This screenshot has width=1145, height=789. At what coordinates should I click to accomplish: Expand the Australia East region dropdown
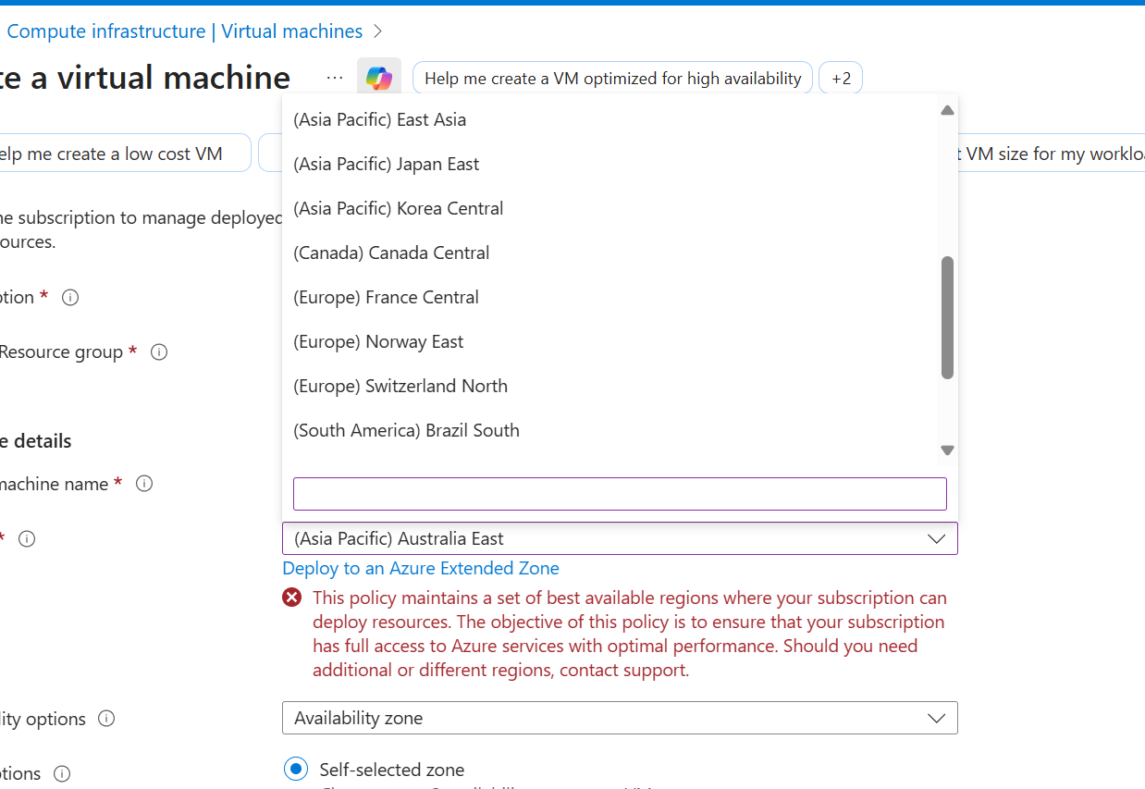click(620, 538)
